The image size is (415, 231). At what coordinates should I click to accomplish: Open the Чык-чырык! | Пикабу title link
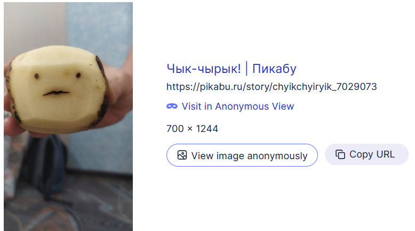tap(232, 69)
